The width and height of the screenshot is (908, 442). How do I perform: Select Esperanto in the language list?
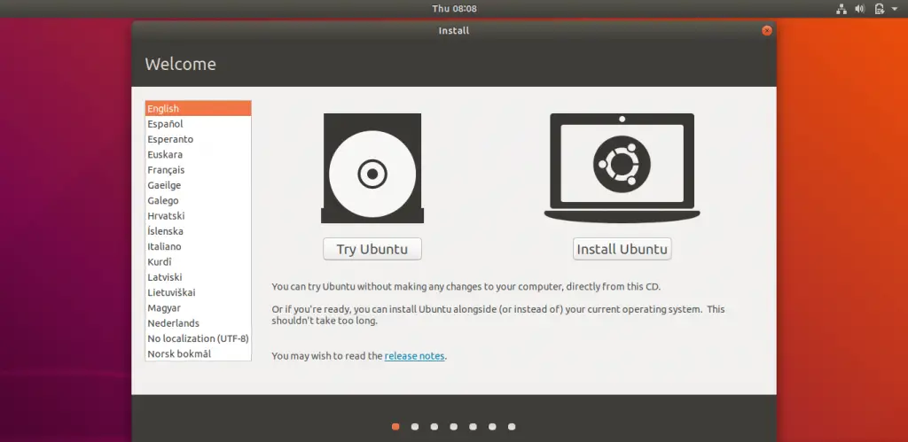point(198,139)
